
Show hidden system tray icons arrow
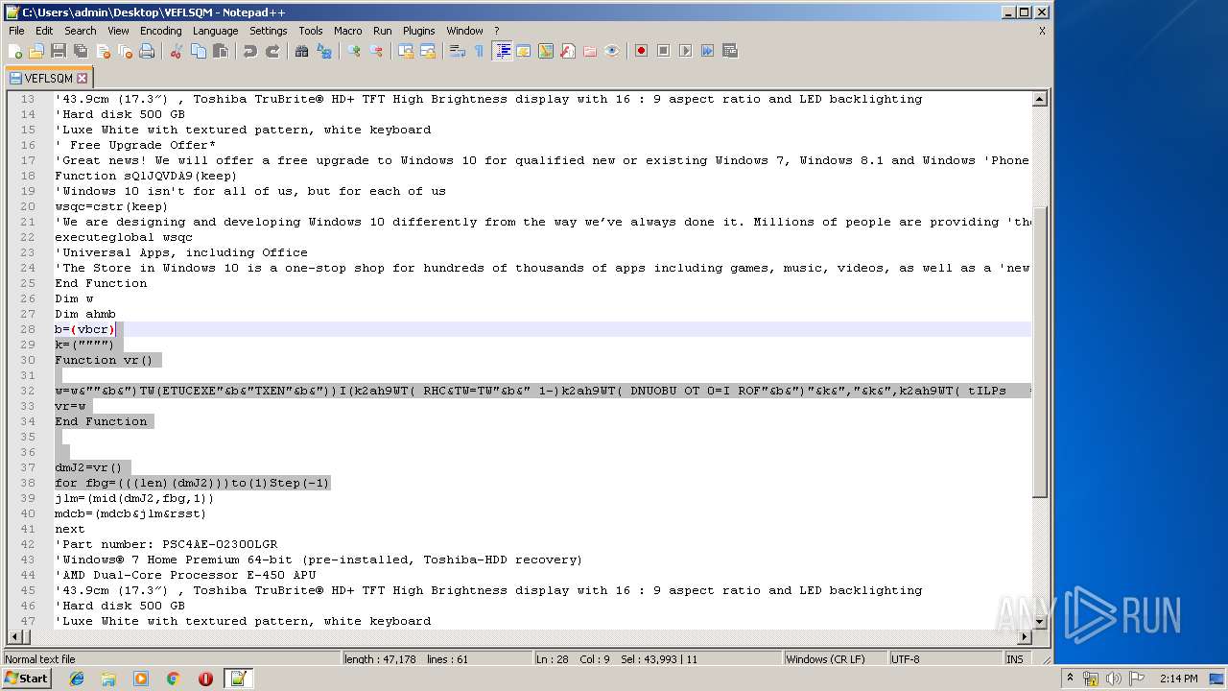(x=1071, y=679)
